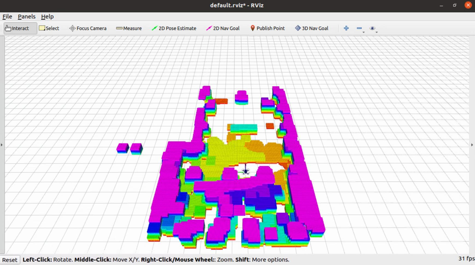
Task: Click the cyan flat block in the map
Action: (x=244, y=129)
